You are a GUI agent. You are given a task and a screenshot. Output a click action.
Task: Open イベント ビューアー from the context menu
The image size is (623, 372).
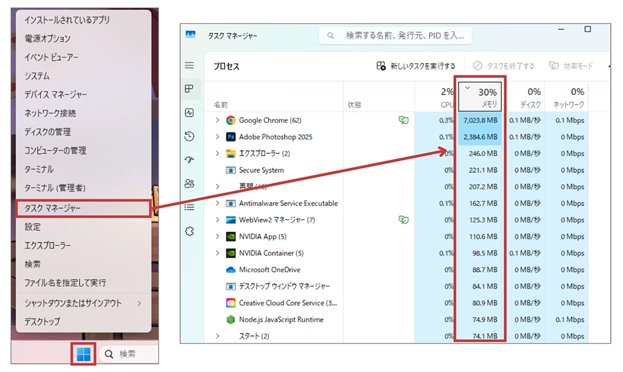(83, 57)
